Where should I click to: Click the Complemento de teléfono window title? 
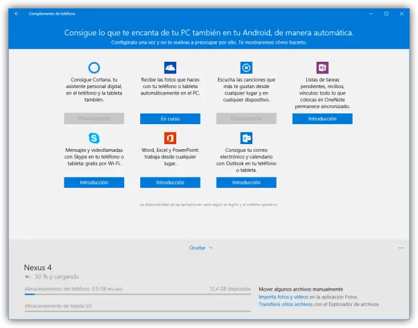click(52, 14)
